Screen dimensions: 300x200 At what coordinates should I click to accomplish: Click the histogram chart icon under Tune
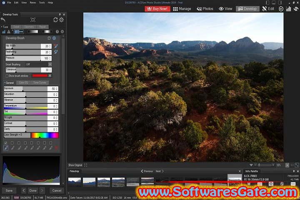pos(4,32)
